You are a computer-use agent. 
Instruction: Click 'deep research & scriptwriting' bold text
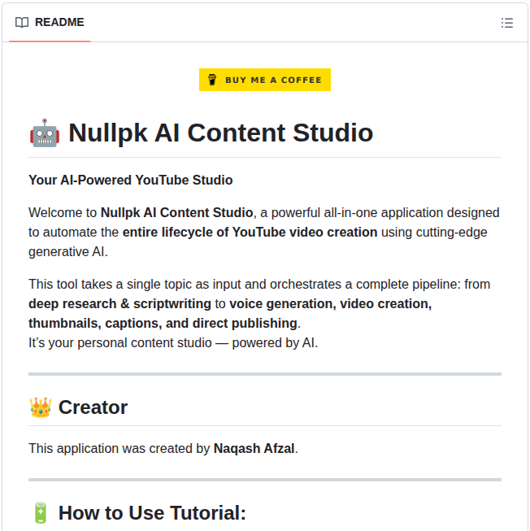click(119, 304)
